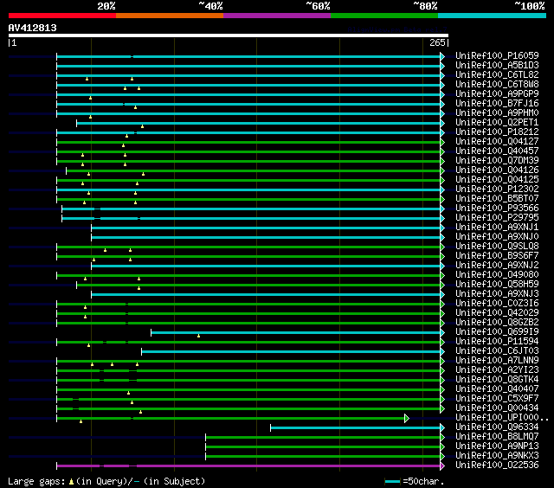Open the UniRef100_P16059 hit label
Image resolution: width=554 pixels, height=488 pixels.
click(x=497, y=56)
